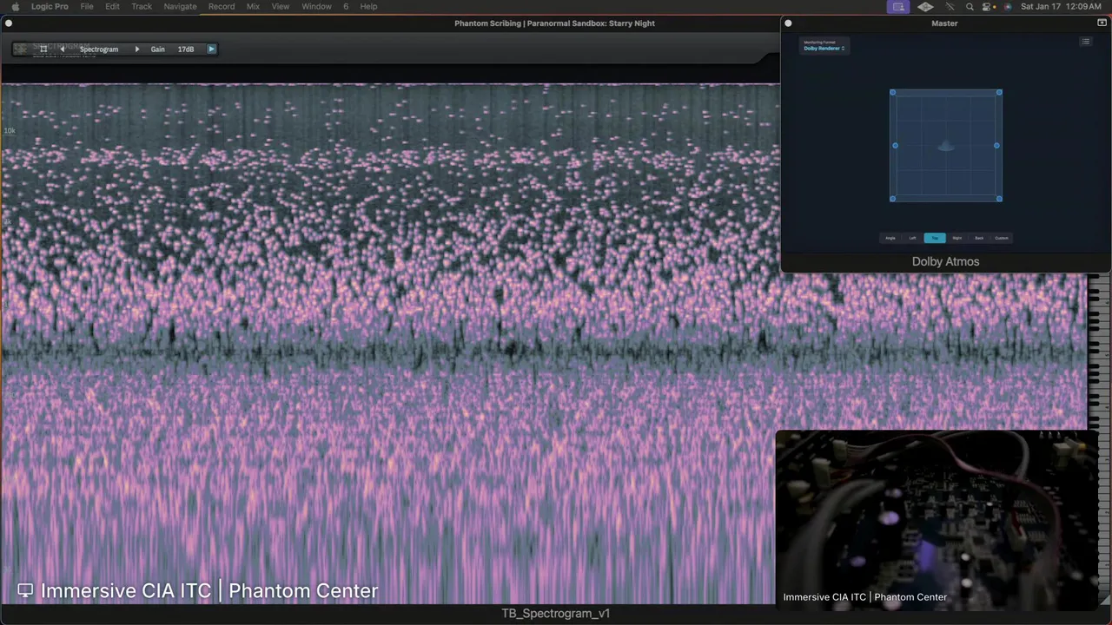Open the Apple menu

pyautogui.click(x=15, y=6)
